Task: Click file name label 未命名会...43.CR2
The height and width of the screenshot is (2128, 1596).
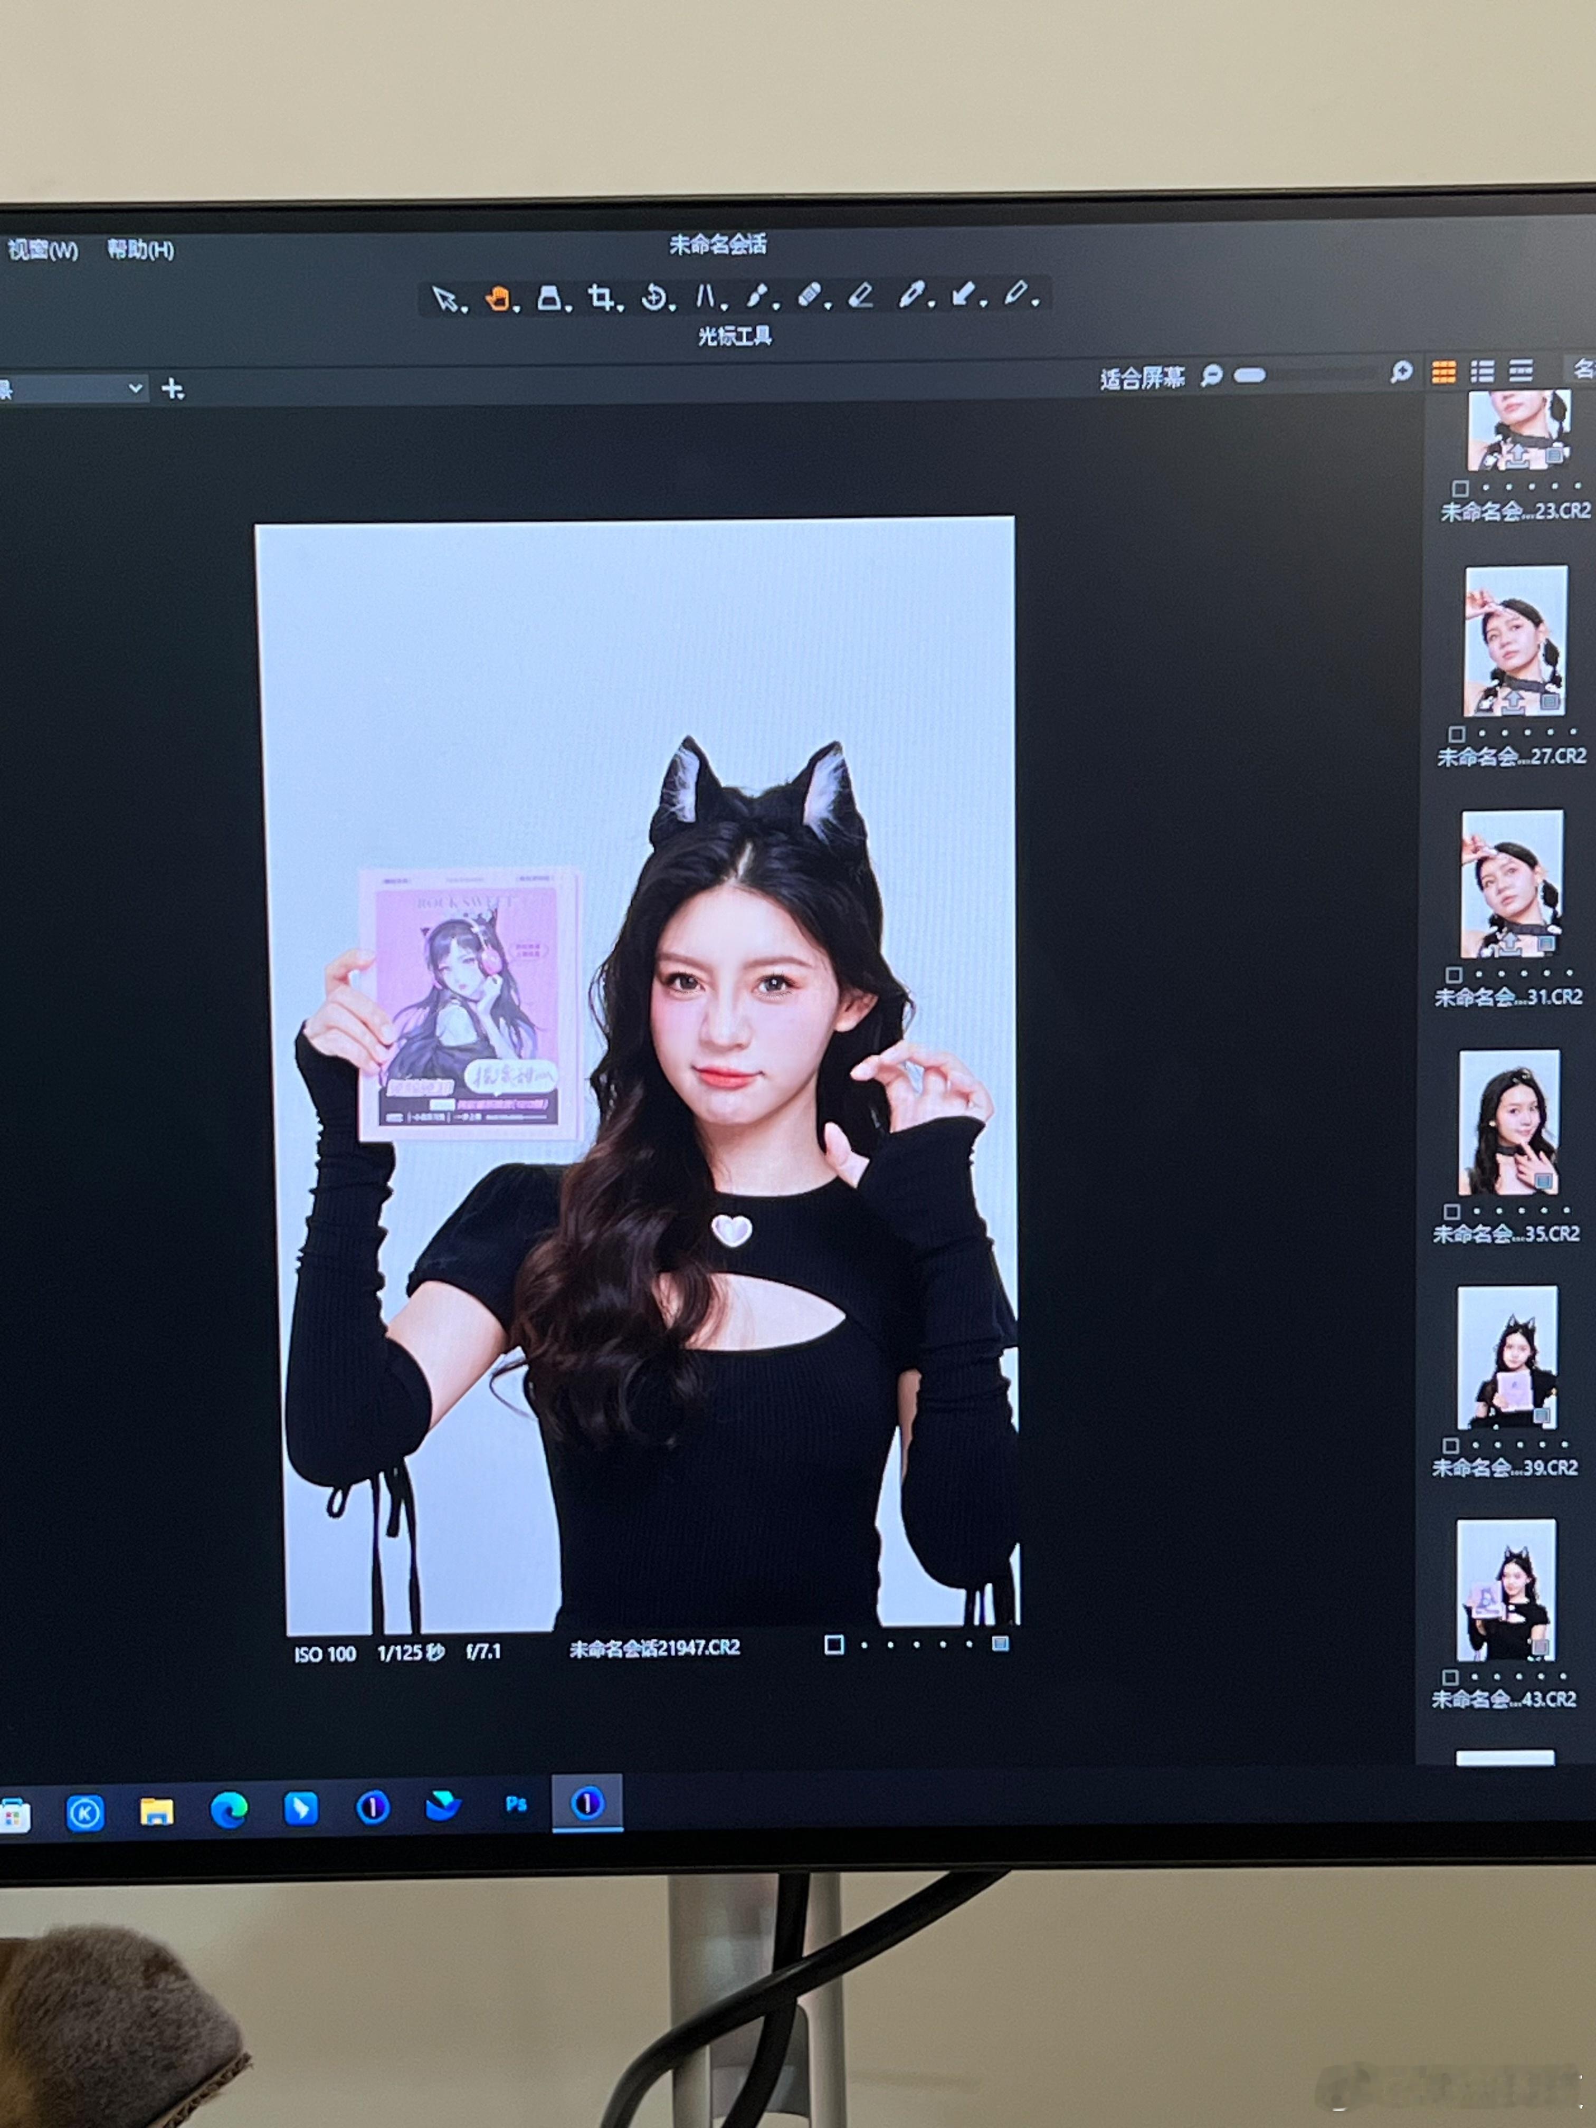Action: pos(1504,1699)
